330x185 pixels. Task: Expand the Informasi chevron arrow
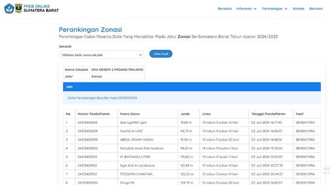click(x=255, y=9)
